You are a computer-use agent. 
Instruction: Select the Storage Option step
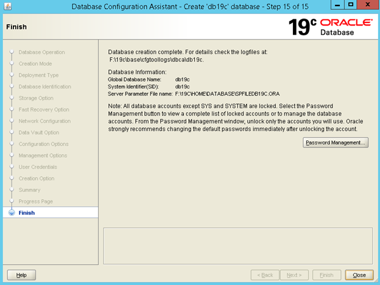pos(36,98)
